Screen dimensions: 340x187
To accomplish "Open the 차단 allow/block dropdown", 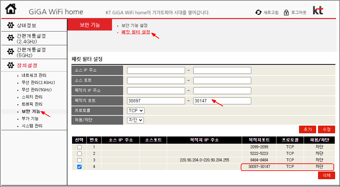I will point(135,120).
